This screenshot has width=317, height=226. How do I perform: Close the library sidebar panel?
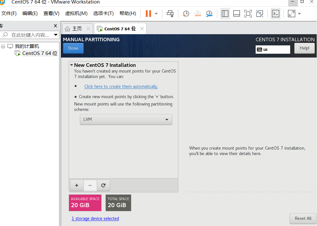tap(55, 26)
